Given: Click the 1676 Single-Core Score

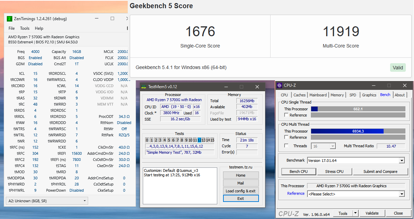Looking at the screenshot, I should click(x=200, y=32).
